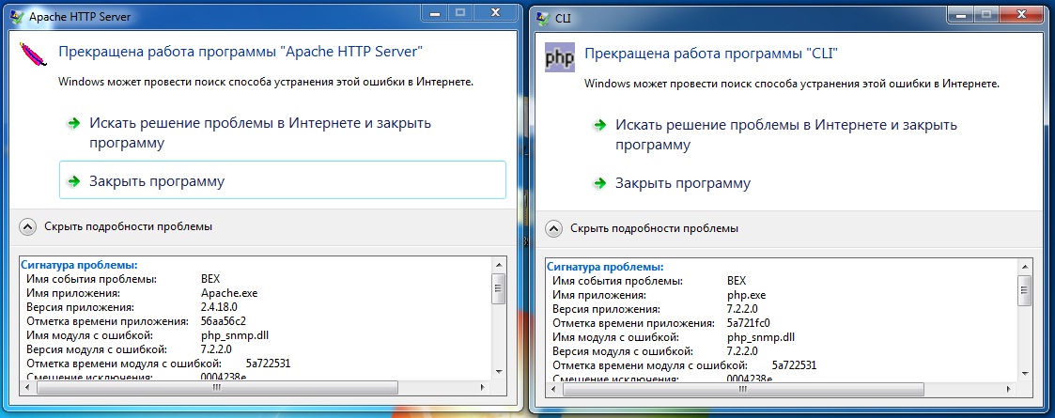This screenshot has width=1055, height=418.
Task: Click horizontal scrollbar thumb in CLI details
Action: (x=742, y=390)
